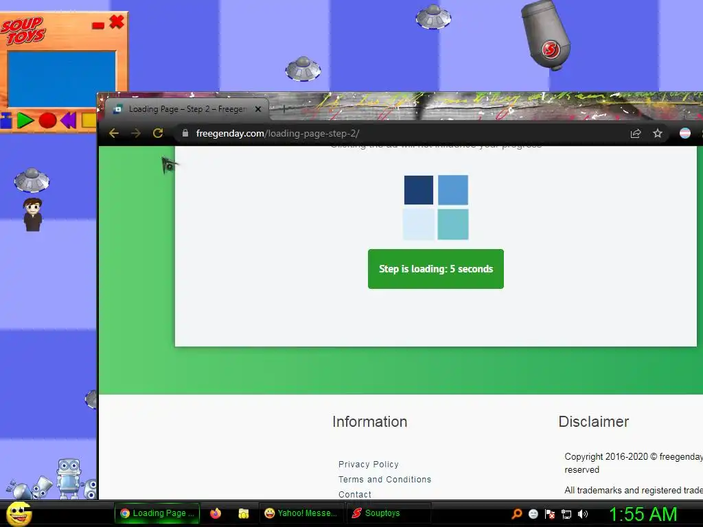
Task: Click the yellow square button in Soup Toys
Action: tap(89, 120)
